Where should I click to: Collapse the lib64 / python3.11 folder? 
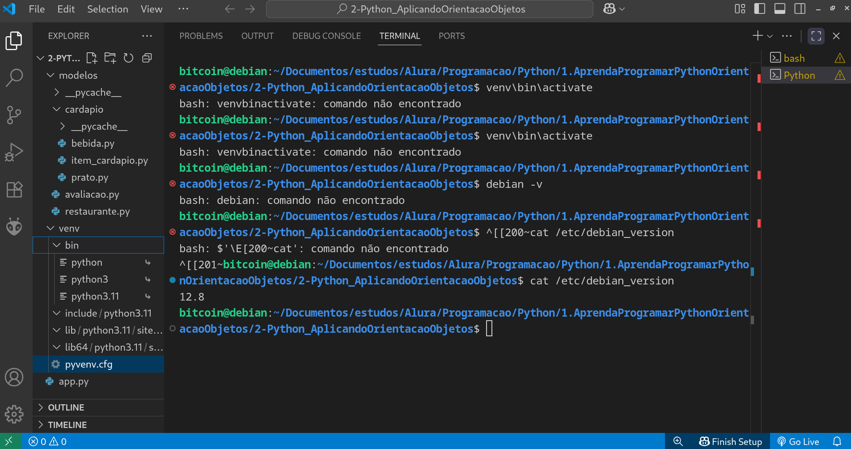pos(57,347)
